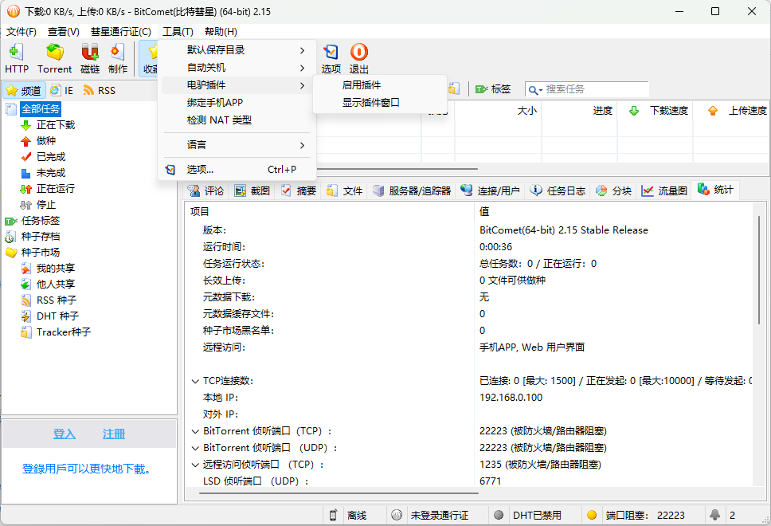Click the statistics panel vertical scrollbar
The image size is (771, 526).
click(x=759, y=269)
